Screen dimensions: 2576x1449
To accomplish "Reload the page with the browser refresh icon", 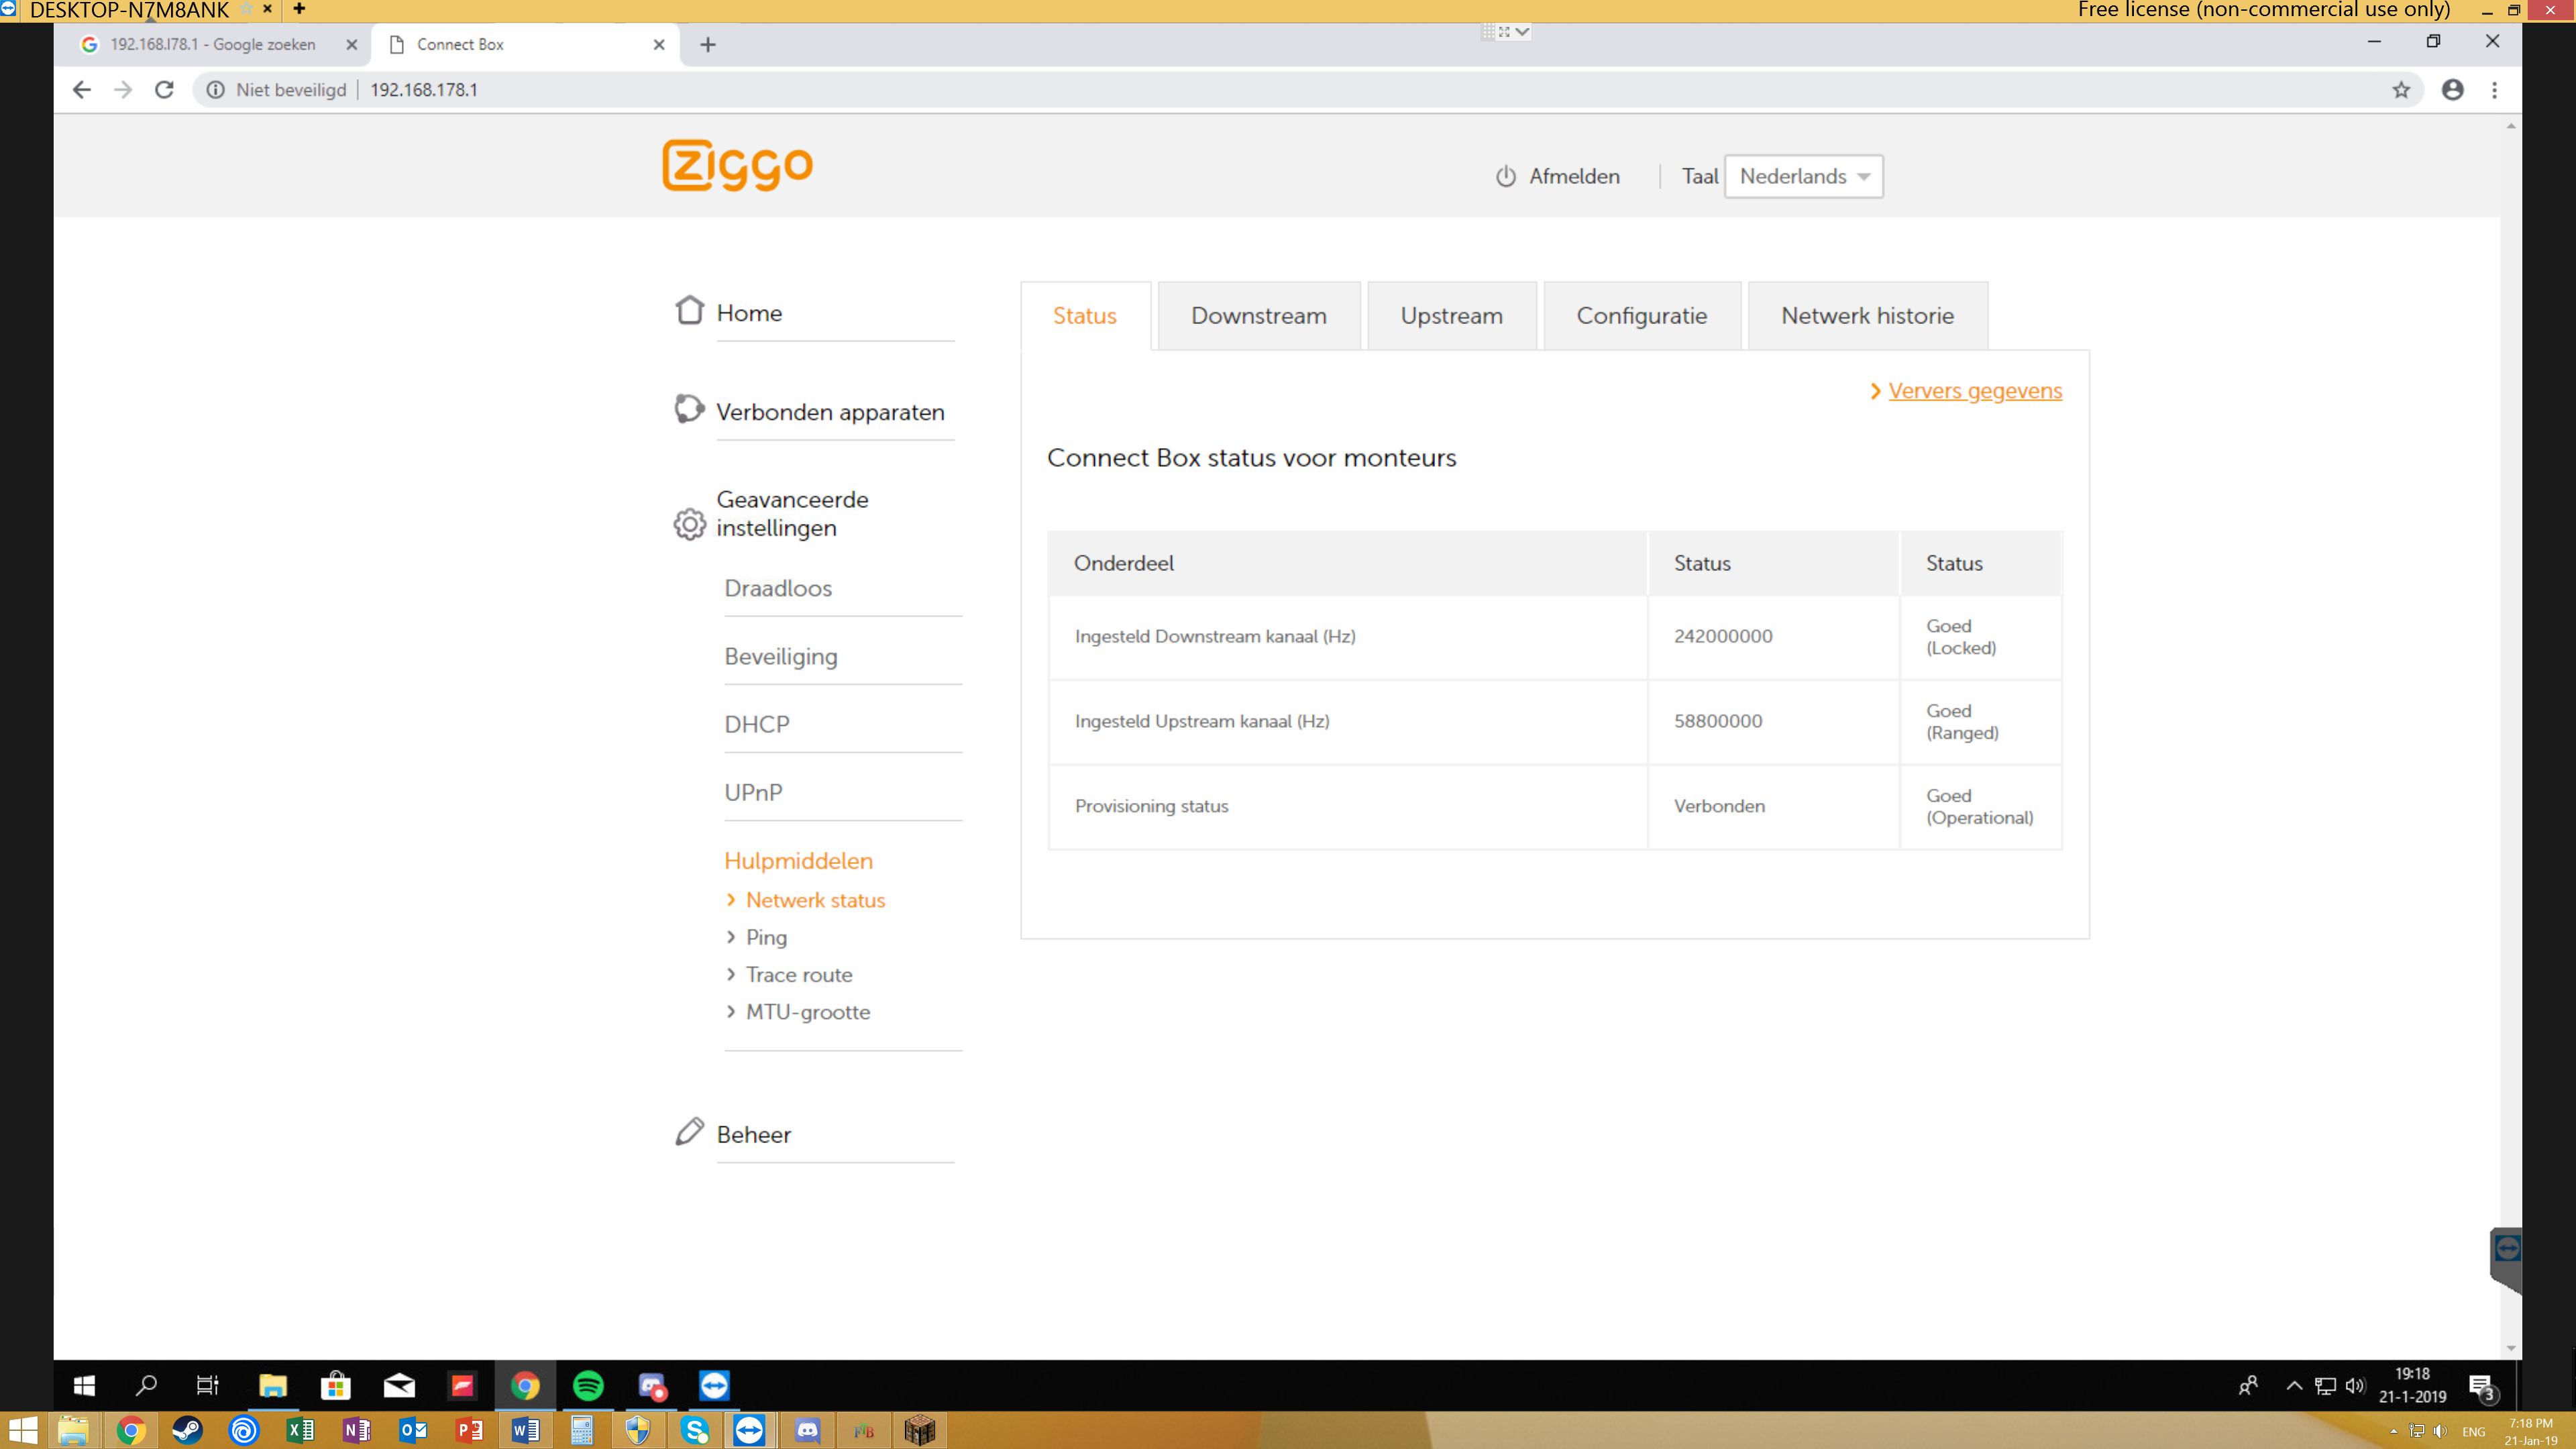I will tap(164, 90).
